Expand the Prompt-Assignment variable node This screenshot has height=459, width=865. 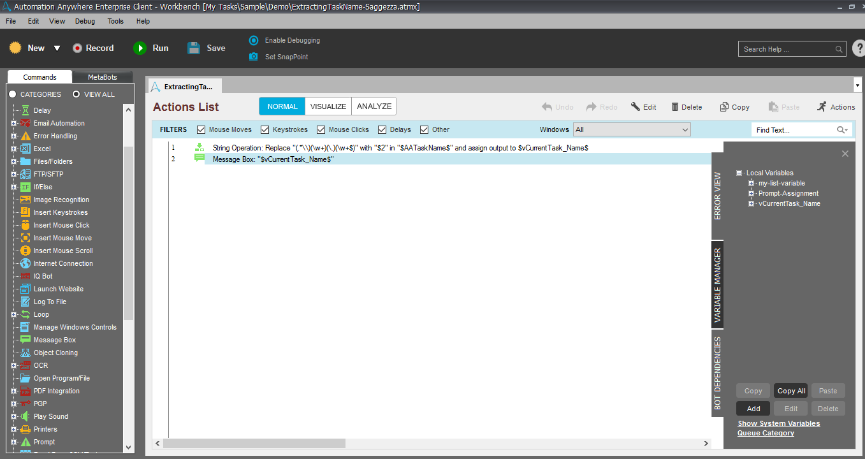point(752,193)
